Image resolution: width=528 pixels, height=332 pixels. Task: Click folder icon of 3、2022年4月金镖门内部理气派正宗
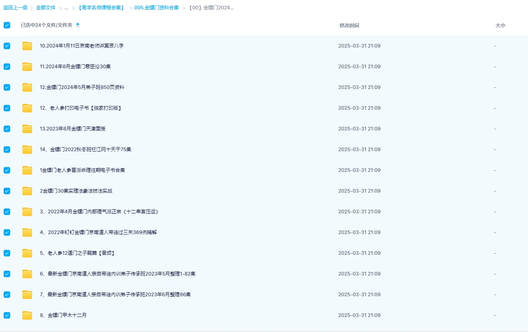pyautogui.click(x=27, y=212)
